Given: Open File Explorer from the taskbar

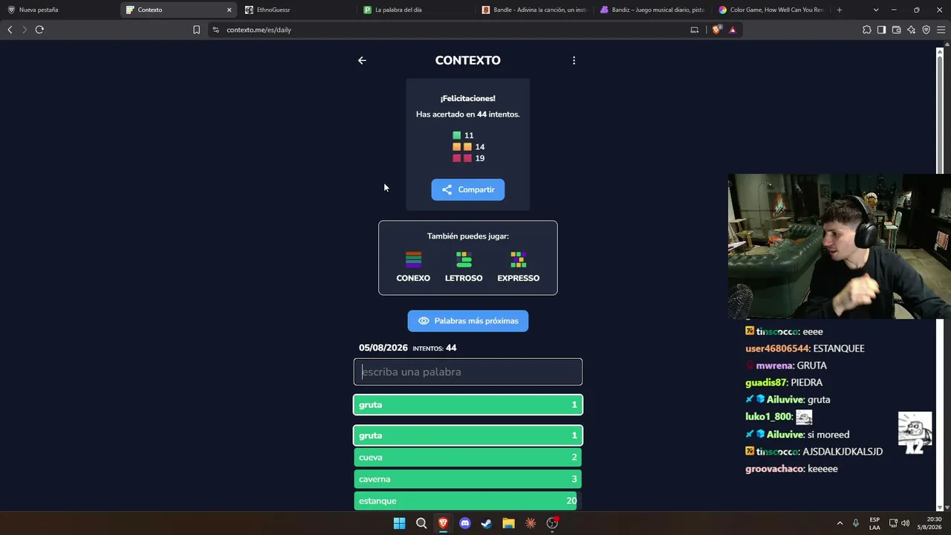Looking at the screenshot, I should [x=508, y=523].
